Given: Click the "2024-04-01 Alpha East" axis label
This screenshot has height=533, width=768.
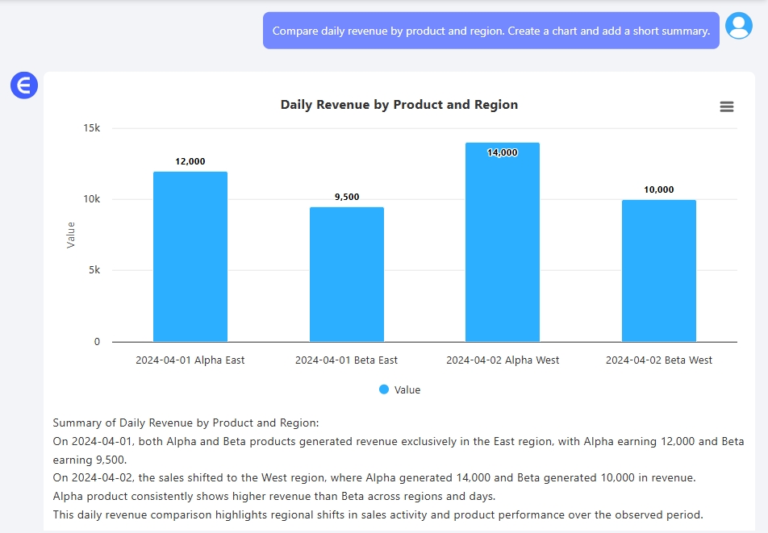Looking at the screenshot, I should point(190,360).
